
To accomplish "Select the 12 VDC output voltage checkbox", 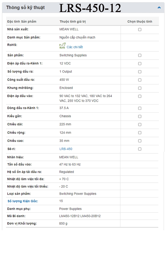I will pyautogui.click(x=140, y=63).
